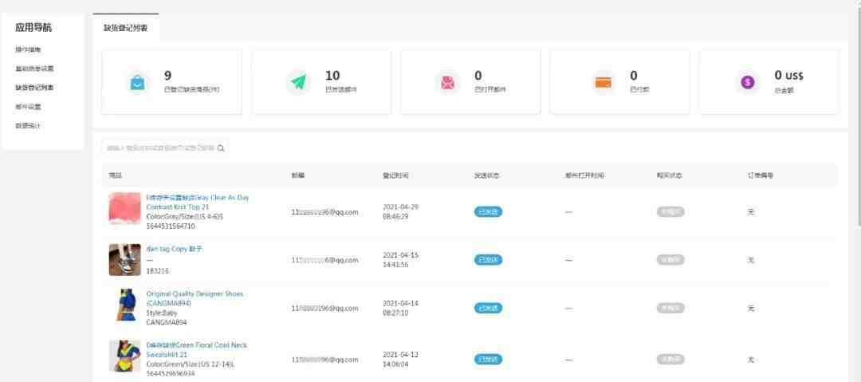This screenshot has height=382, width=861.
Task: Click the qq.com email in dan tag row
Action: 324,260
